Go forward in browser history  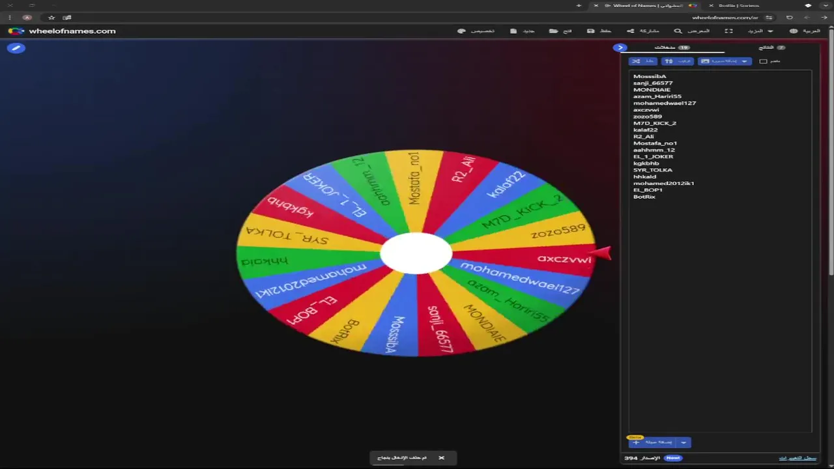pyautogui.click(x=807, y=18)
